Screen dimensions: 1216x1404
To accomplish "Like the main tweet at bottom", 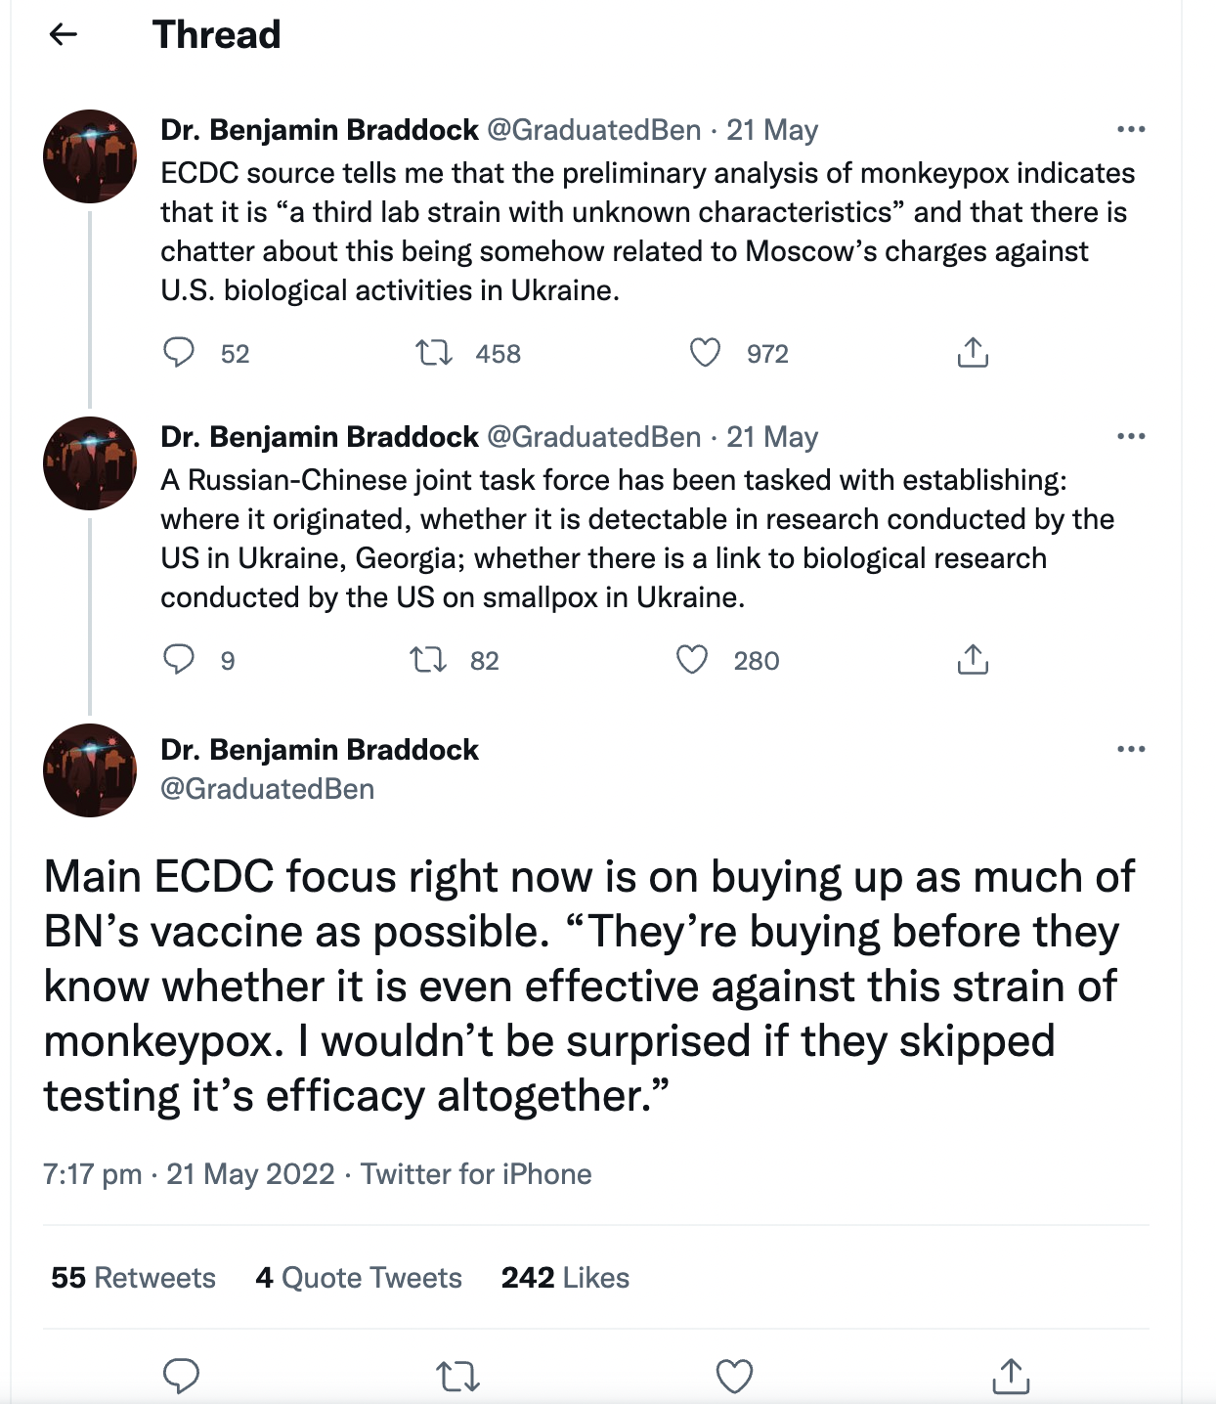I will (734, 1377).
